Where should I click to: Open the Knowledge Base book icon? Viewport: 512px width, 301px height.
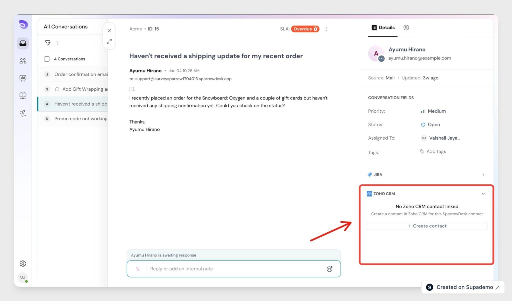tap(23, 96)
